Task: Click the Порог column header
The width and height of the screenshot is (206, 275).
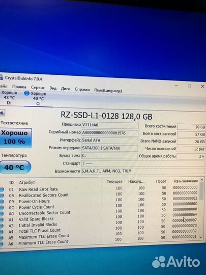Action: 161,181
